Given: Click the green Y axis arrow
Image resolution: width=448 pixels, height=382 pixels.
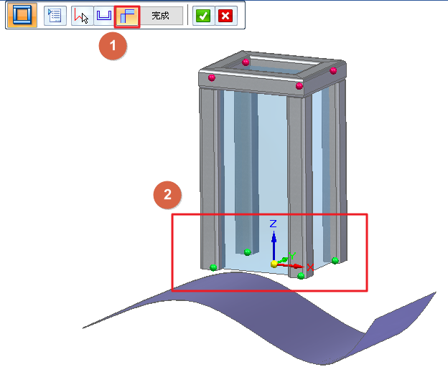Looking at the screenshot, I should tap(284, 259).
